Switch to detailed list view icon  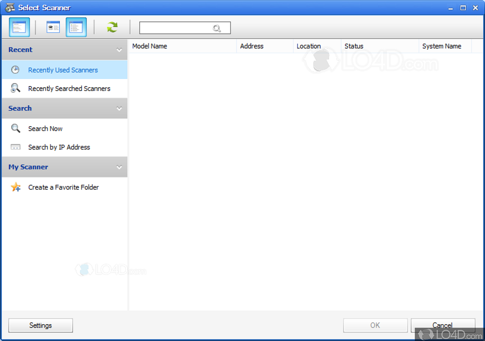pos(76,27)
